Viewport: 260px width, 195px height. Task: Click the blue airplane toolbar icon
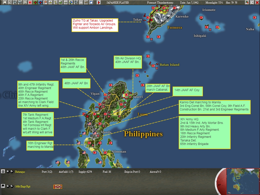pyautogui.click(x=40, y=2)
